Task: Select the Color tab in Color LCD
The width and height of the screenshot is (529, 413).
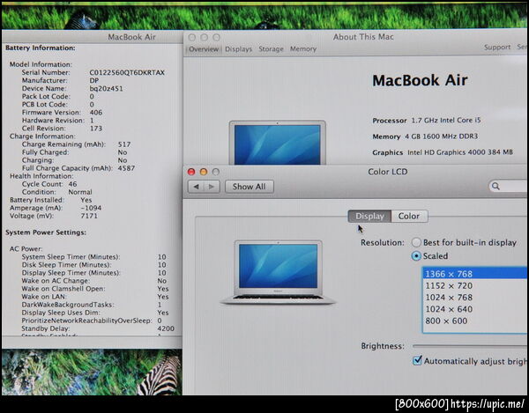Action: tap(409, 217)
